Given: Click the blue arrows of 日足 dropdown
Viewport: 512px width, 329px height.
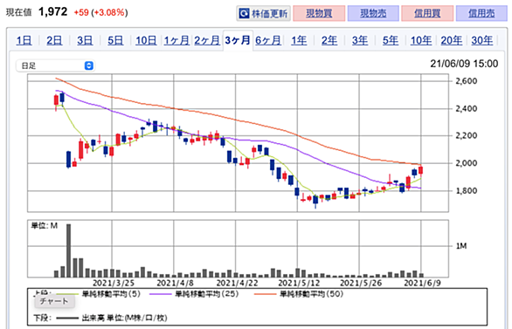Looking at the screenshot, I should pyautogui.click(x=89, y=65).
